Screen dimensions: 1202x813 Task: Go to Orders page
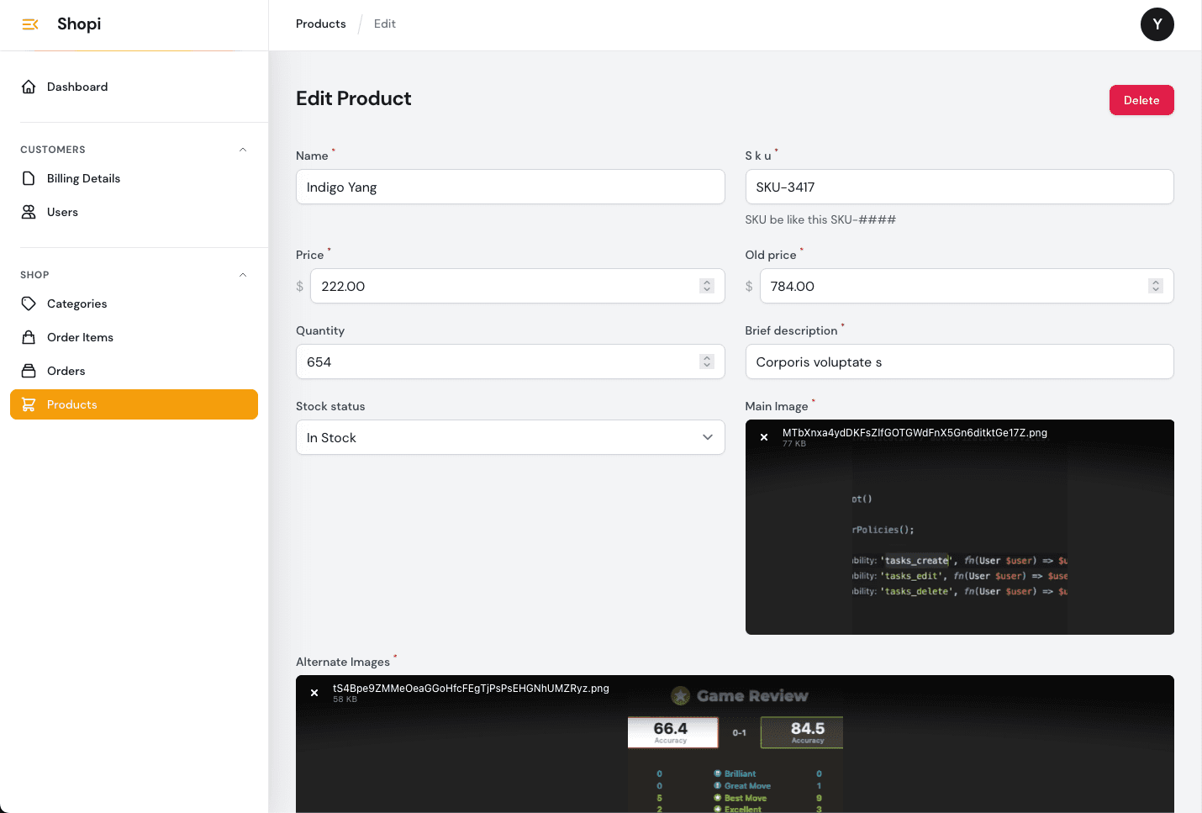(x=134, y=371)
